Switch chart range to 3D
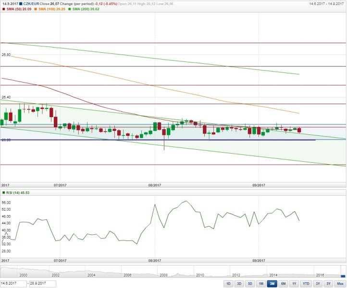This screenshot has height=288, width=347. click(x=239, y=284)
